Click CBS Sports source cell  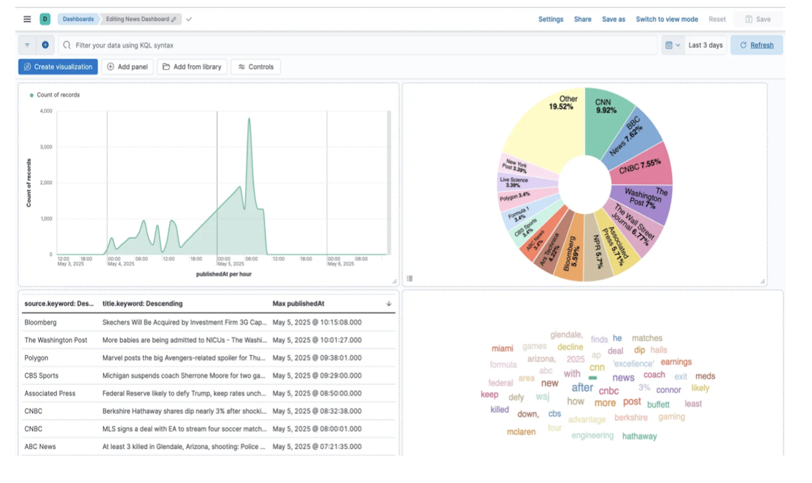tap(41, 376)
